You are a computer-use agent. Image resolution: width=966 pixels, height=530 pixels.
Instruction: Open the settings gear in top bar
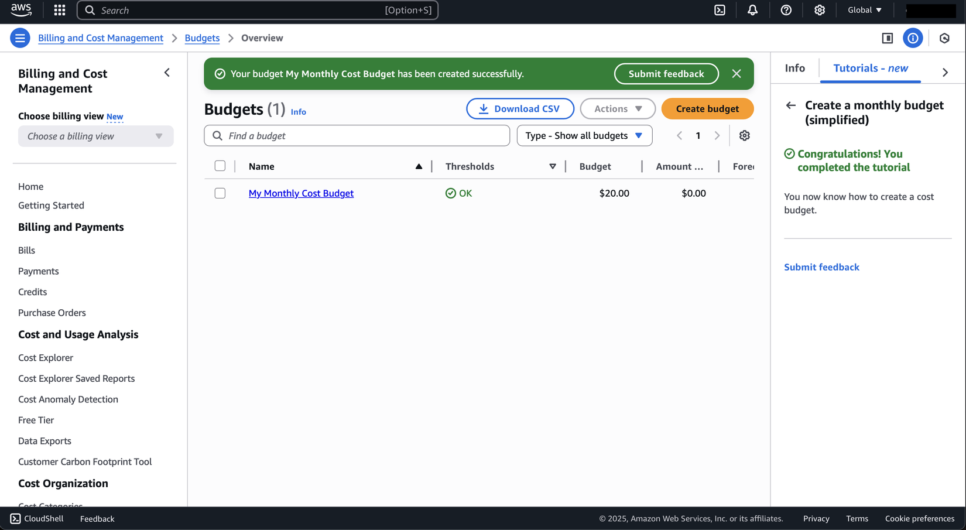pyautogui.click(x=819, y=10)
